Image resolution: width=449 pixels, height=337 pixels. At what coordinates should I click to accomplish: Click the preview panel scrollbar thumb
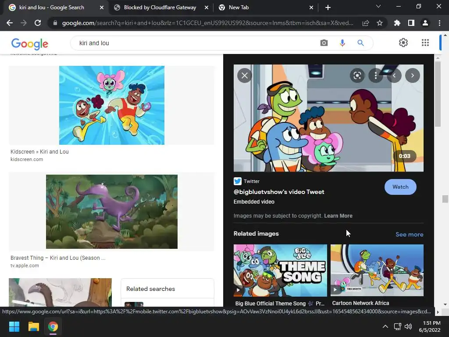[x=438, y=94]
